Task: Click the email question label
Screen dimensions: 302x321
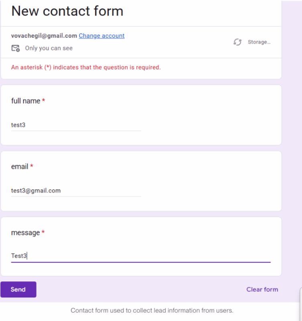Action: coord(20,167)
